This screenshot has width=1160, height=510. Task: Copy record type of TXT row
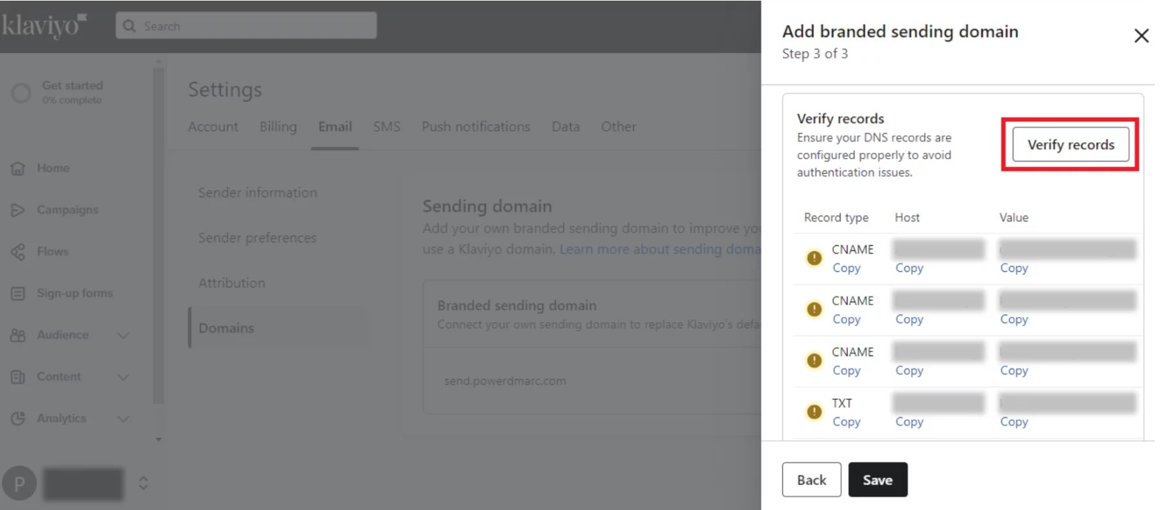(x=846, y=421)
